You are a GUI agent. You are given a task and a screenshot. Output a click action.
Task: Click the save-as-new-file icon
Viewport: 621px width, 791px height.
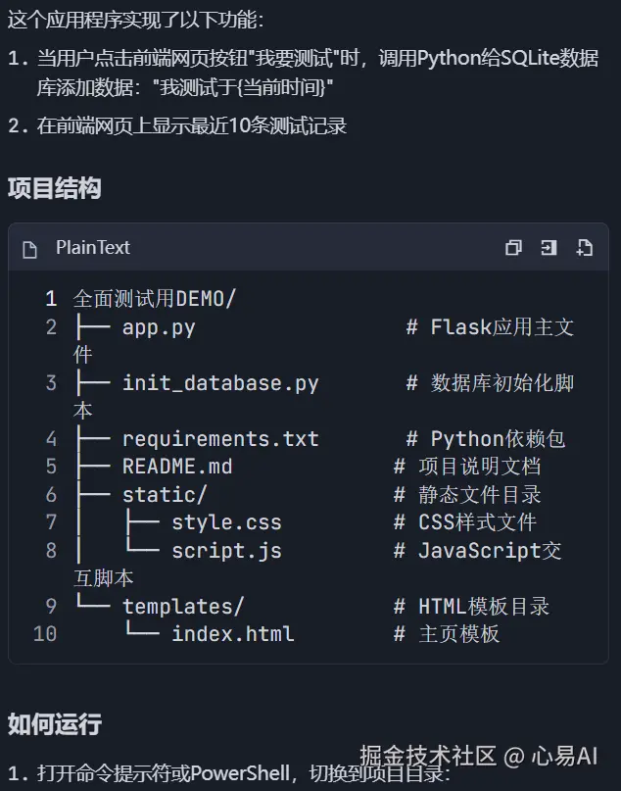click(x=584, y=248)
